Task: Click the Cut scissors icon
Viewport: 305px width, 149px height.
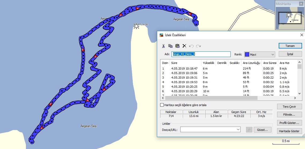Action: [163, 46]
